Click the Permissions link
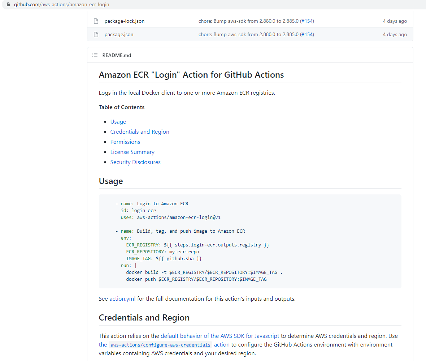Screen dimensions: 426x361 [125, 142]
